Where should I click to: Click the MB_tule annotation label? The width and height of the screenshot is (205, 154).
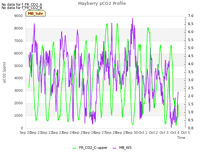pos(36,13)
